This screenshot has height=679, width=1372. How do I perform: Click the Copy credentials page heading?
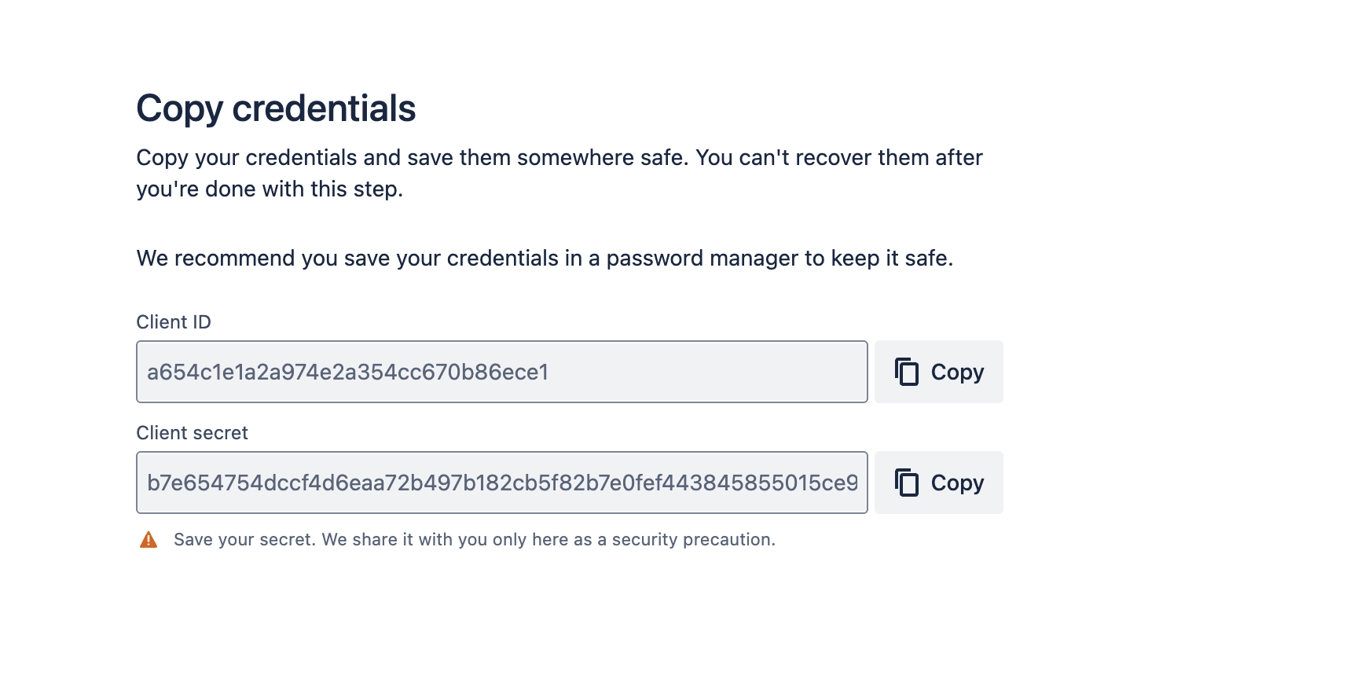click(277, 108)
